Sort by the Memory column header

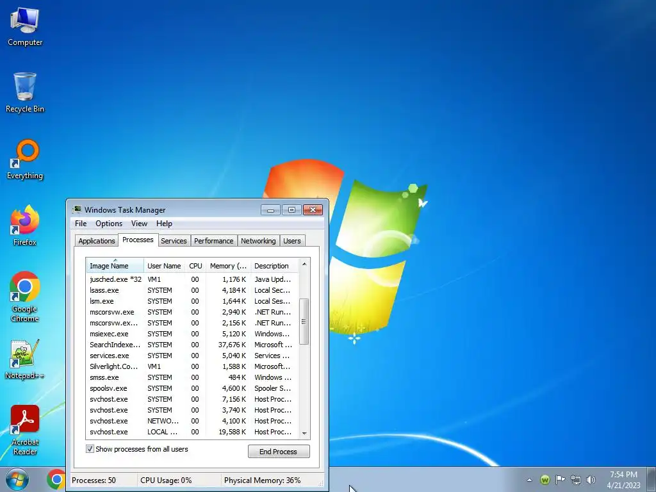point(228,266)
